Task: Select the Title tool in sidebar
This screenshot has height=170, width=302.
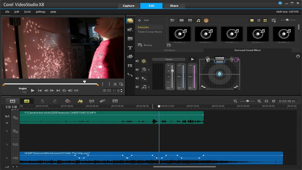Action: click(x=130, y=48)
